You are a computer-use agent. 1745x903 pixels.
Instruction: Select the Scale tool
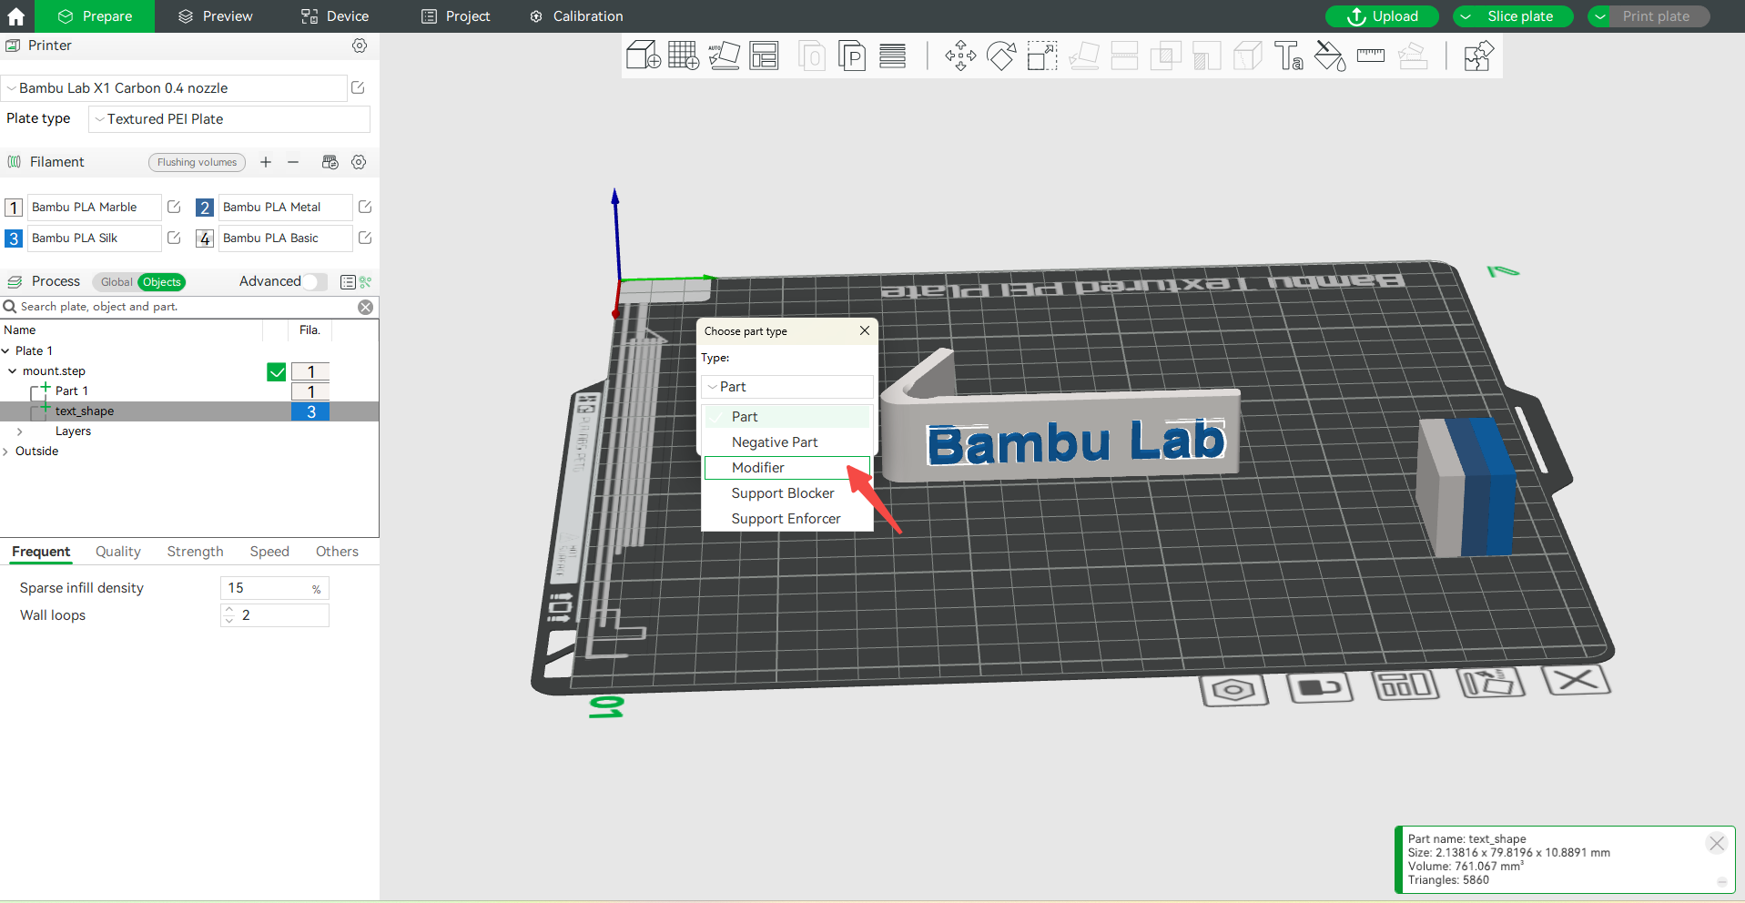(x=1042, y=56)
